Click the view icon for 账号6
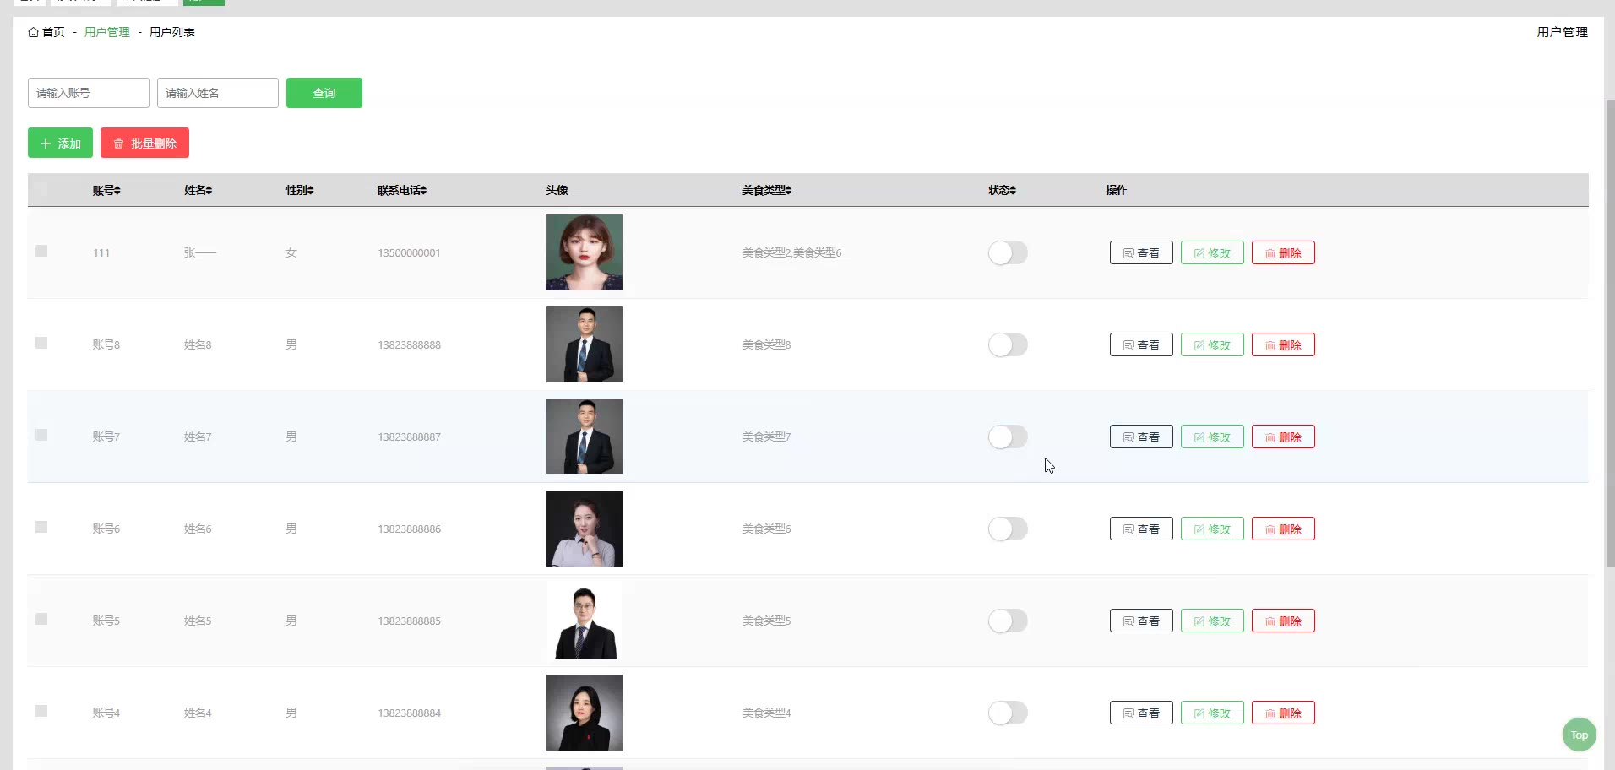This screenshot has width=1615, height=770. (1128, 529)
